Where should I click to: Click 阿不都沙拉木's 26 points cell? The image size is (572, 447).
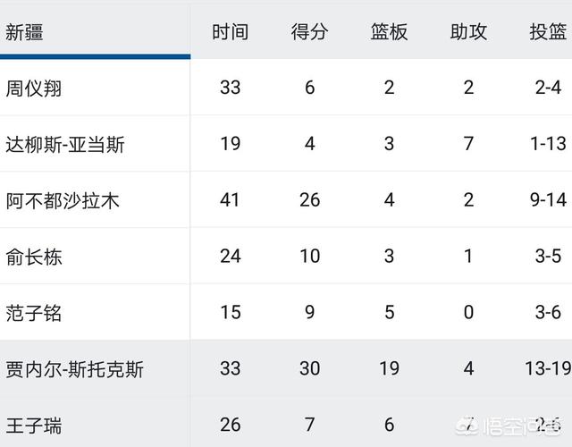(310, 200)
